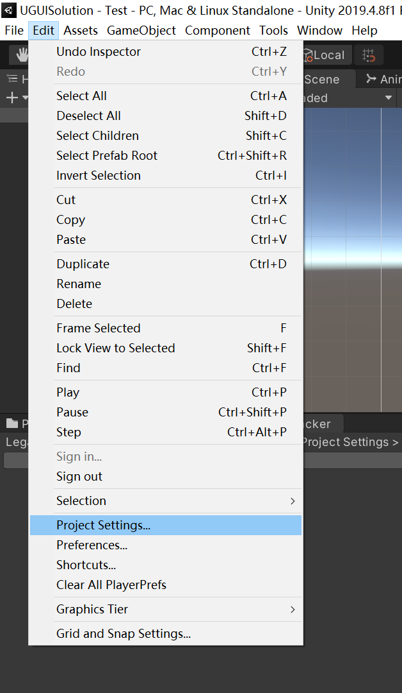Choose Pause from the Edit menu
Viewport: 402px width, 693px height.
coord(166,412)
